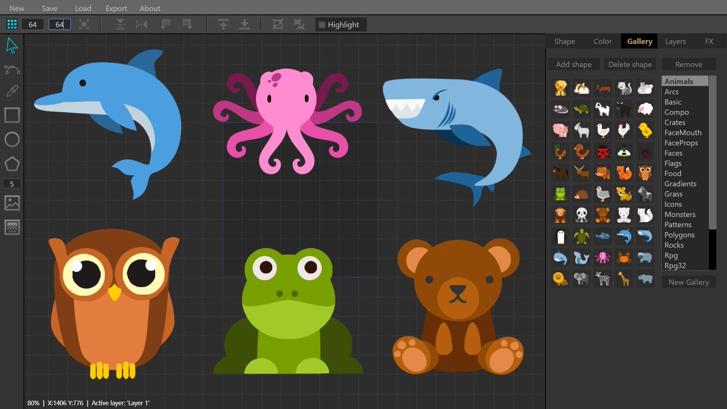Click the gallery list scrollbar

712,152
